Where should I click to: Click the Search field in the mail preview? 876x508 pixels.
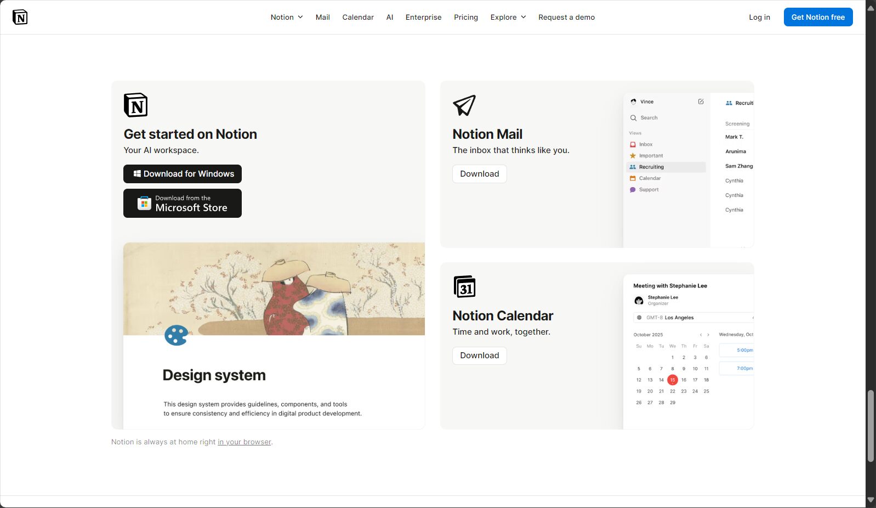coord(667,118)
